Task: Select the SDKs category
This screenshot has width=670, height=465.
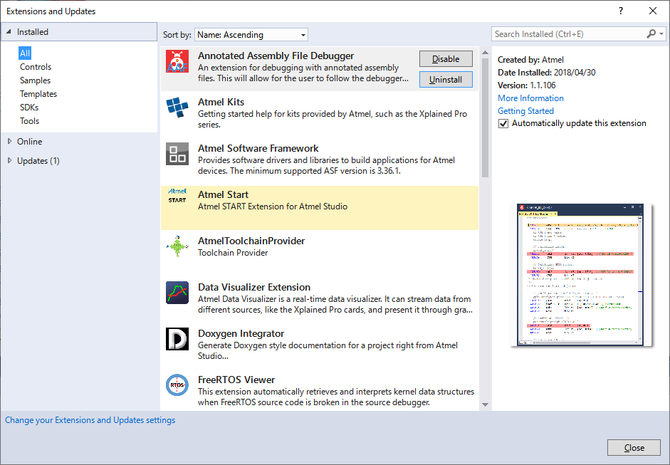Action: click(x=29, y=108)
